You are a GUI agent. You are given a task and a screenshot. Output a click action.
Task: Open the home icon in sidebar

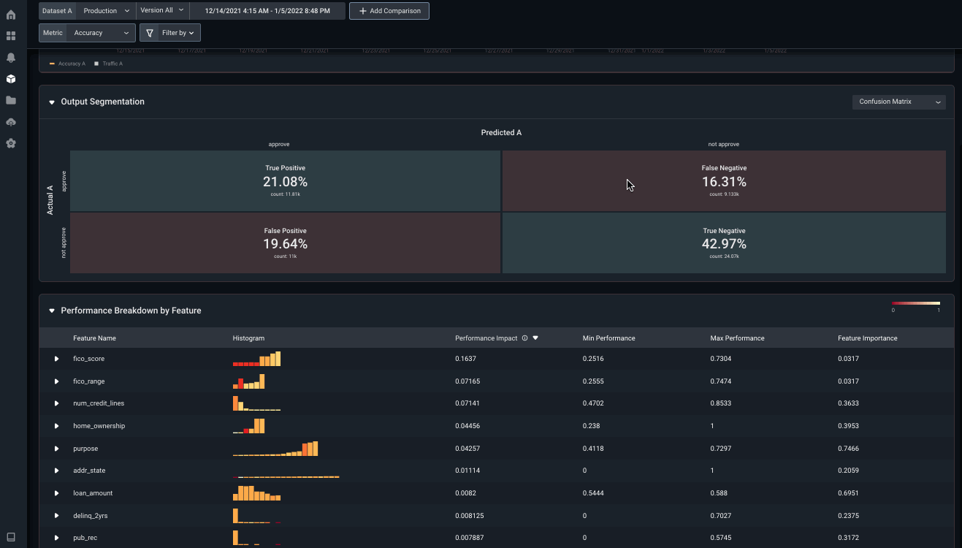tap(11, 15)
